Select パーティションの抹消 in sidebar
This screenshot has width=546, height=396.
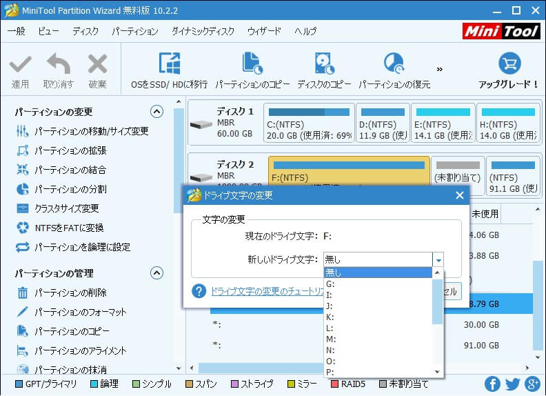[x=61, y=369]
